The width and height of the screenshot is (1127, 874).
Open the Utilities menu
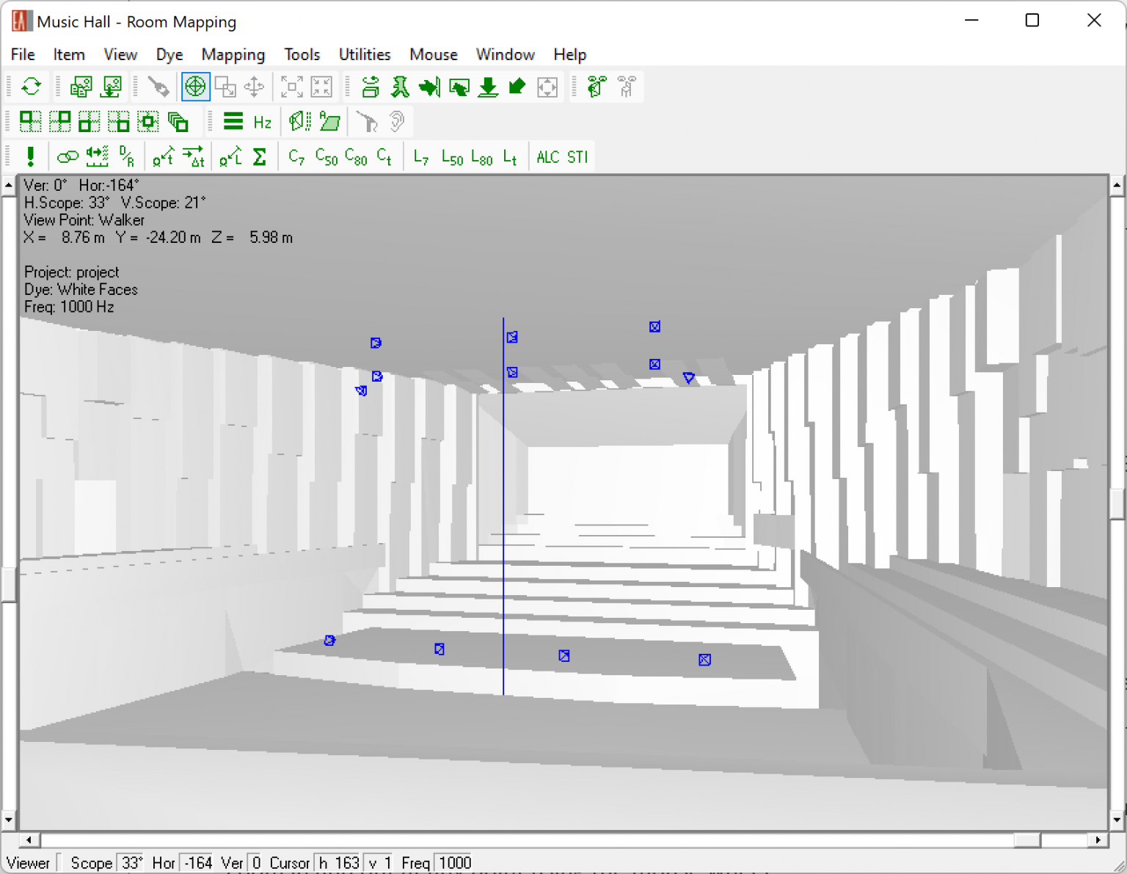tap(364, 54)
